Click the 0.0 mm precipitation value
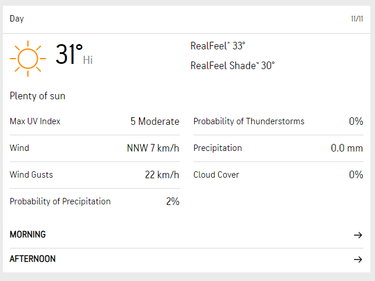Screen dimensions: 375x281 pos(347,148)
